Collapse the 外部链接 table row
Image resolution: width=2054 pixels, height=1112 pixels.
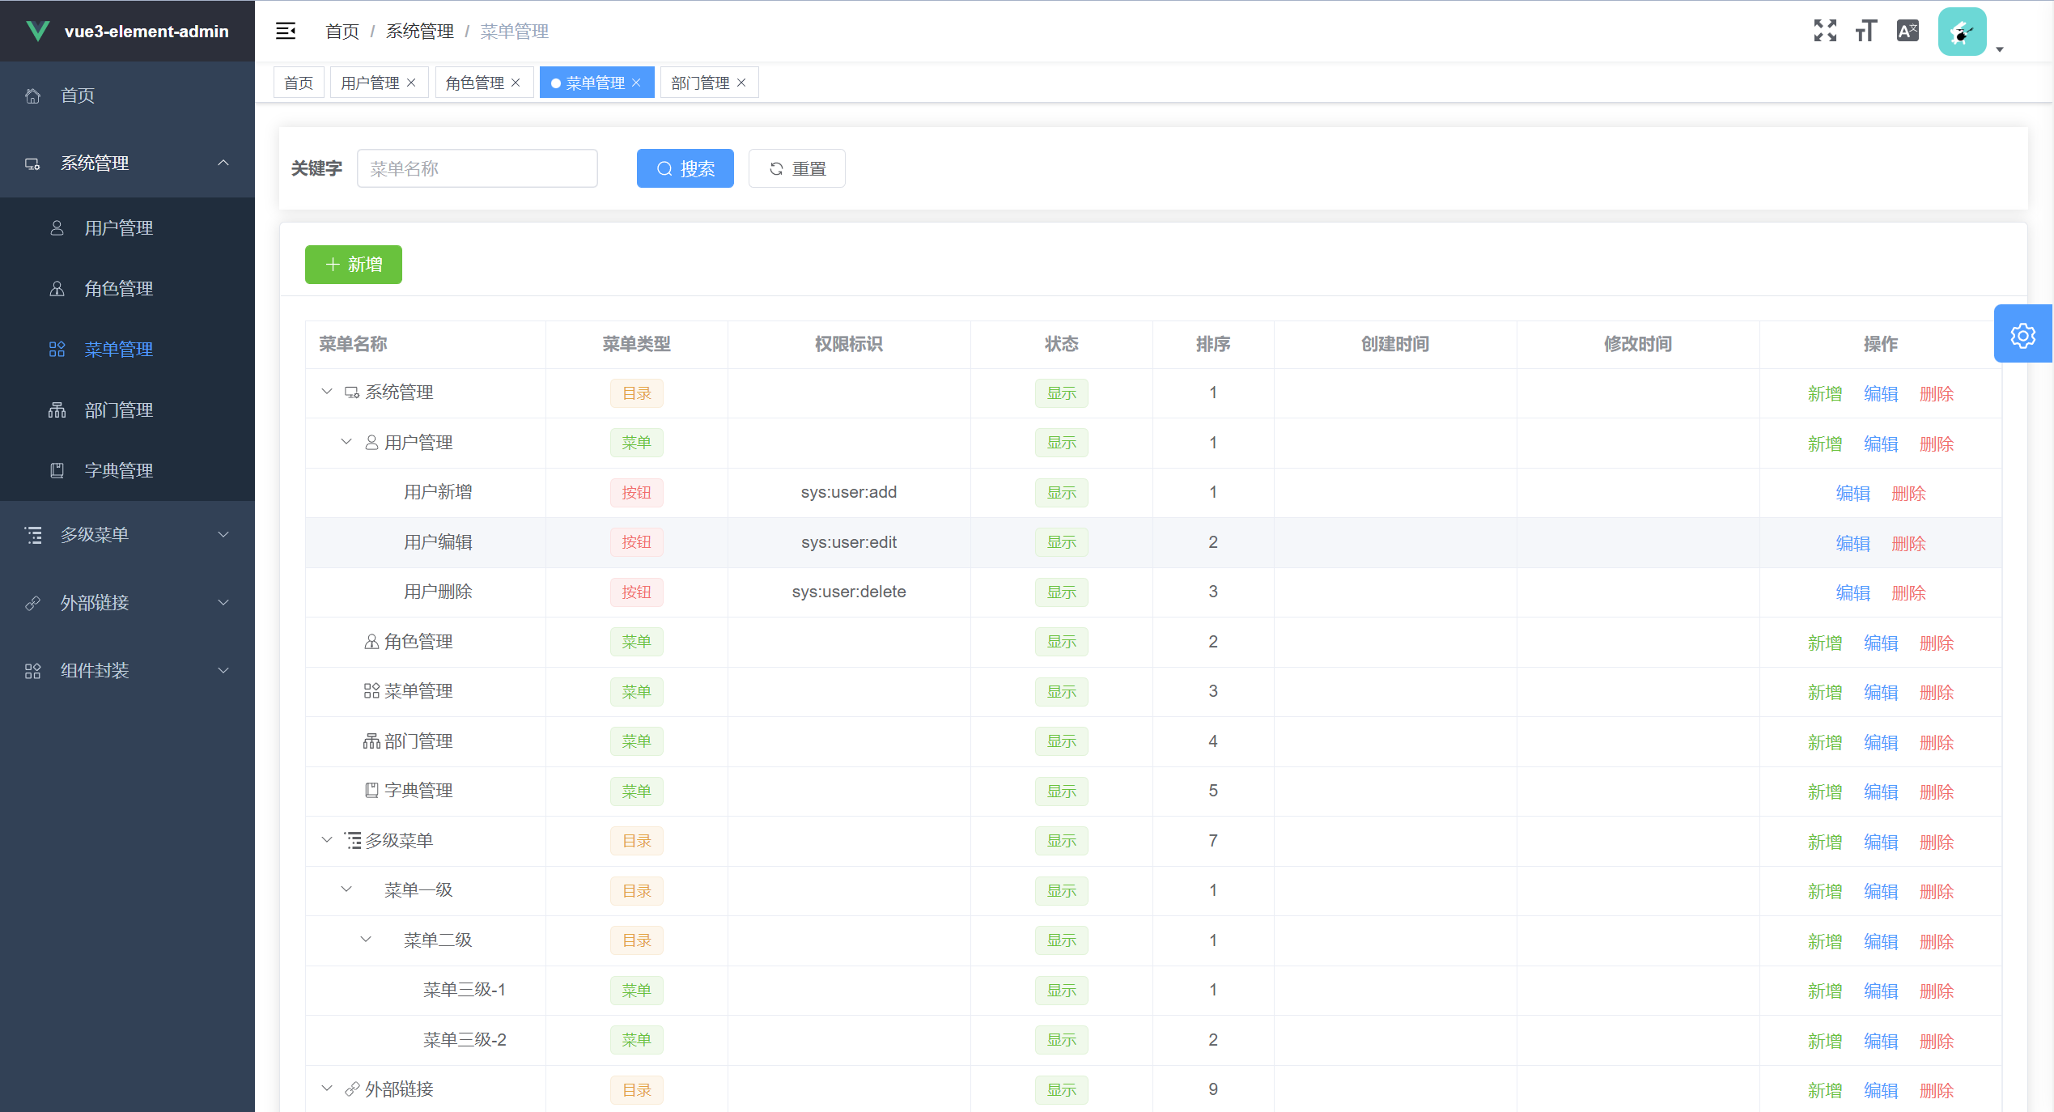click(x=327, y=1089)
